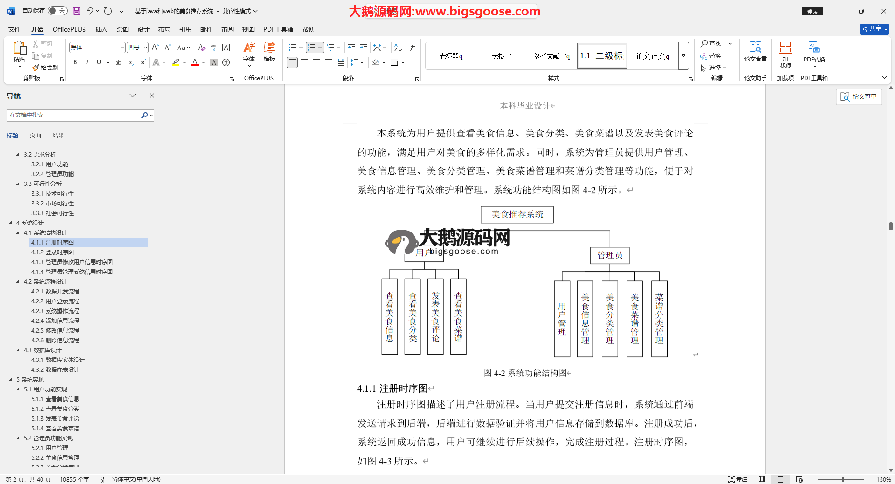Click the navigation search input field

click(x=74, y=115)
